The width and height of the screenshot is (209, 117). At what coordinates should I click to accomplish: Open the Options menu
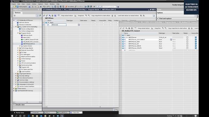pos(40,4)
